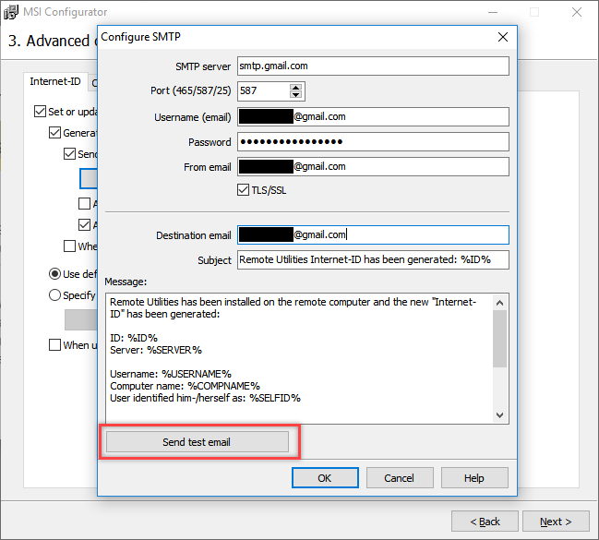
Task: Click the Destination email field
Action: pos(373,234)
